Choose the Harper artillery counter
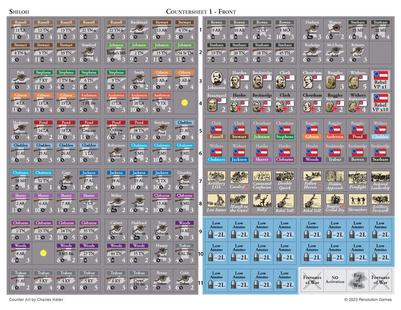 coord(162,253)
